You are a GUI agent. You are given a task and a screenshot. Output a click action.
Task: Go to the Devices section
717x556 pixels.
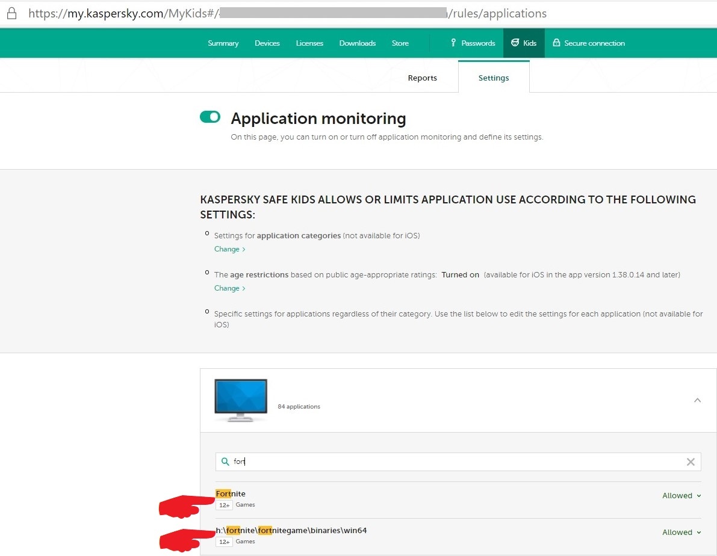267,43
